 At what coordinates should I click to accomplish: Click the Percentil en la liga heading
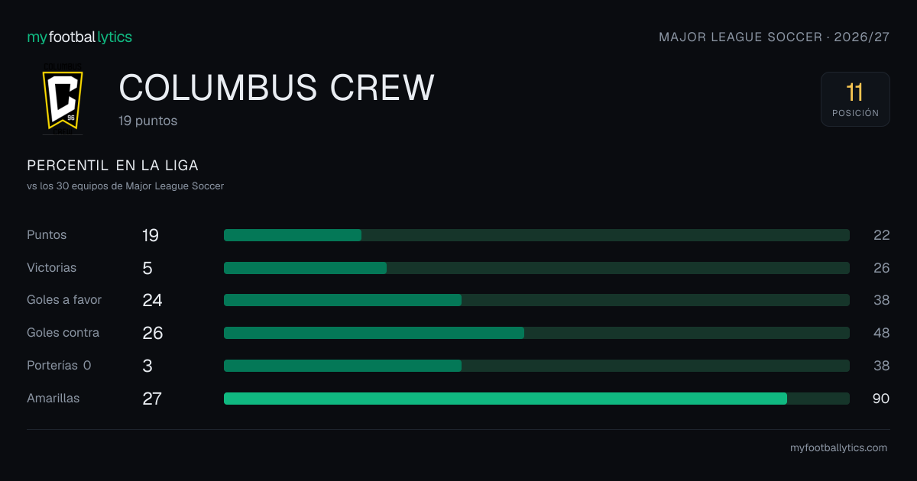coord(112,166)
